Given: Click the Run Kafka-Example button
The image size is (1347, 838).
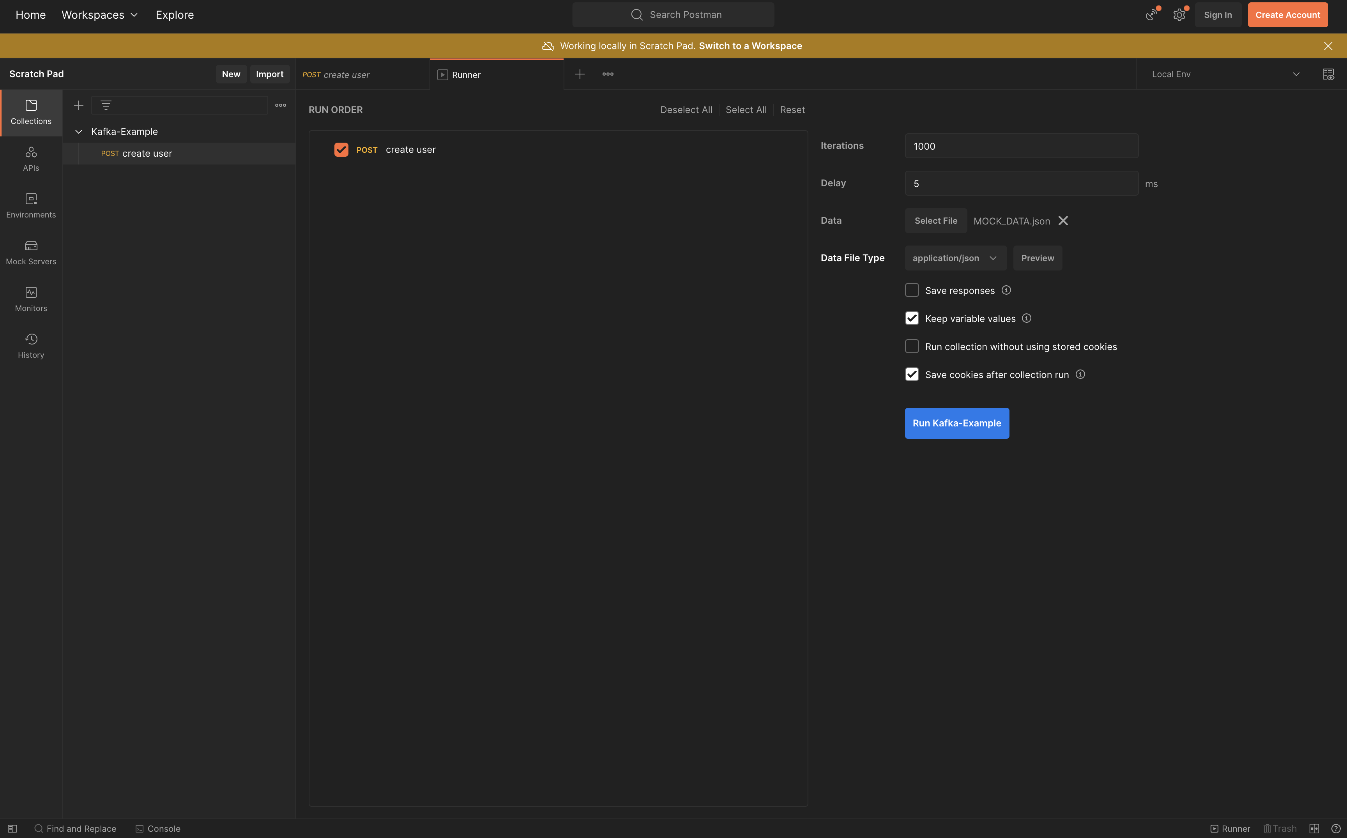Looking at the screenshot, I should click(x=956, y=423).
